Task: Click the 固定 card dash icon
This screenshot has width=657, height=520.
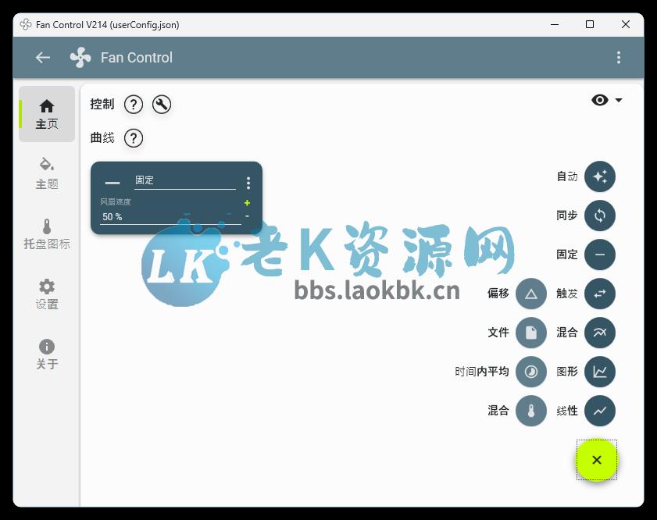Action: pos(112,183)
